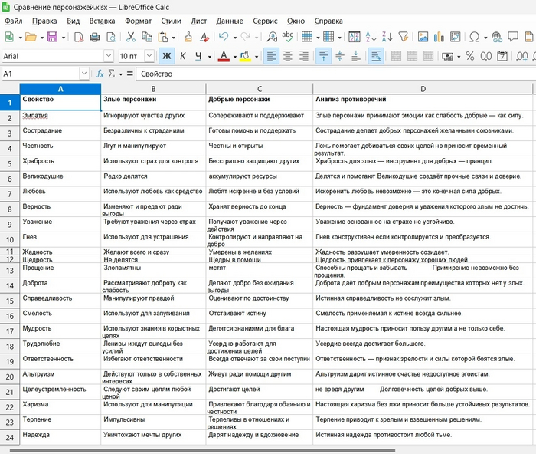Toggle italic formatting button К

coord(182,56)
